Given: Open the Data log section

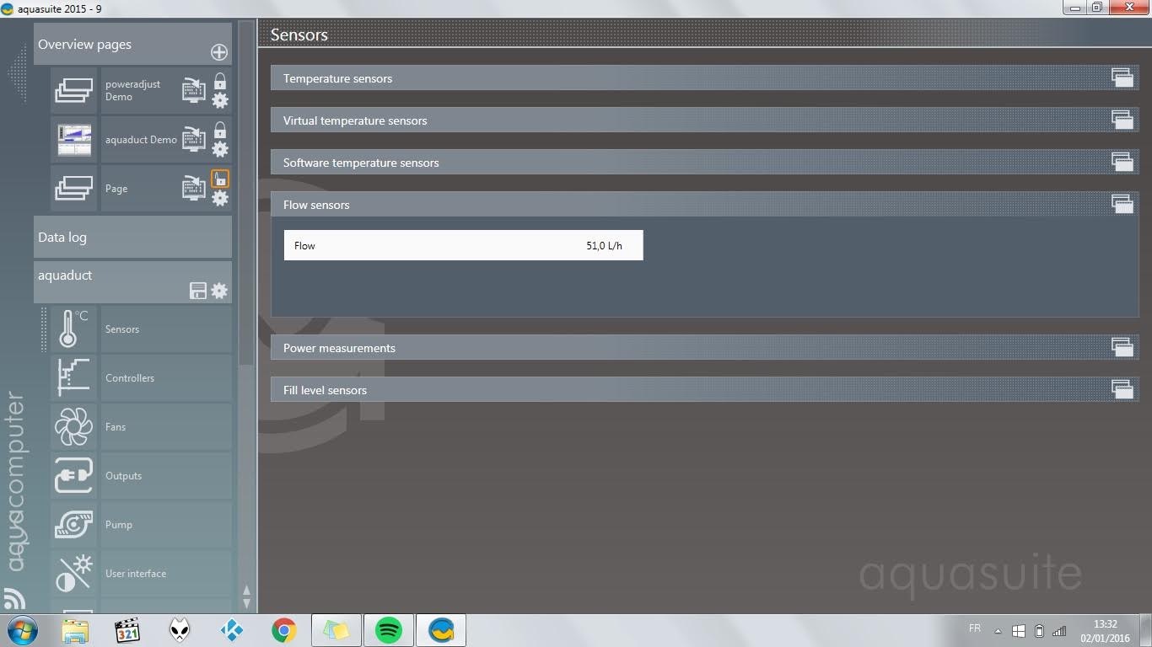Looking at the screenshot, I should (x=132, y=237).
